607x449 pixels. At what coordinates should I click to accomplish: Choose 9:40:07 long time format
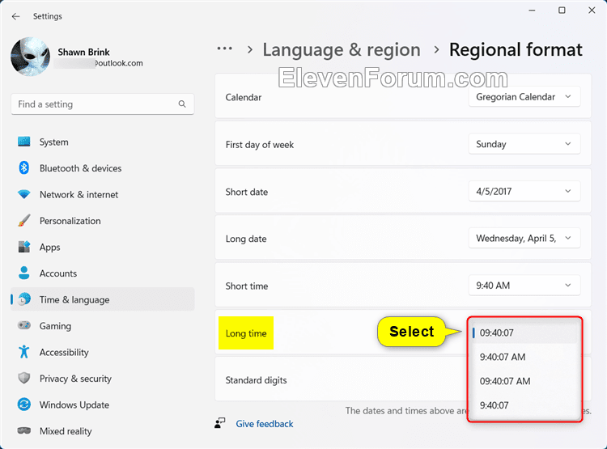tap(524, 405)
